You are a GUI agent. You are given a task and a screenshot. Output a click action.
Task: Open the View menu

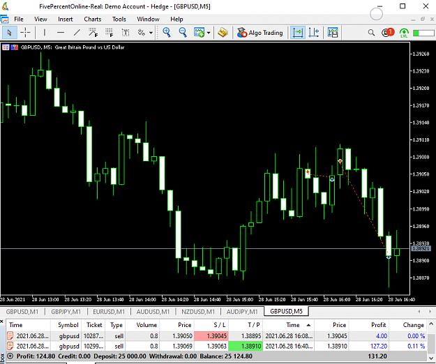tap(40, 19)
